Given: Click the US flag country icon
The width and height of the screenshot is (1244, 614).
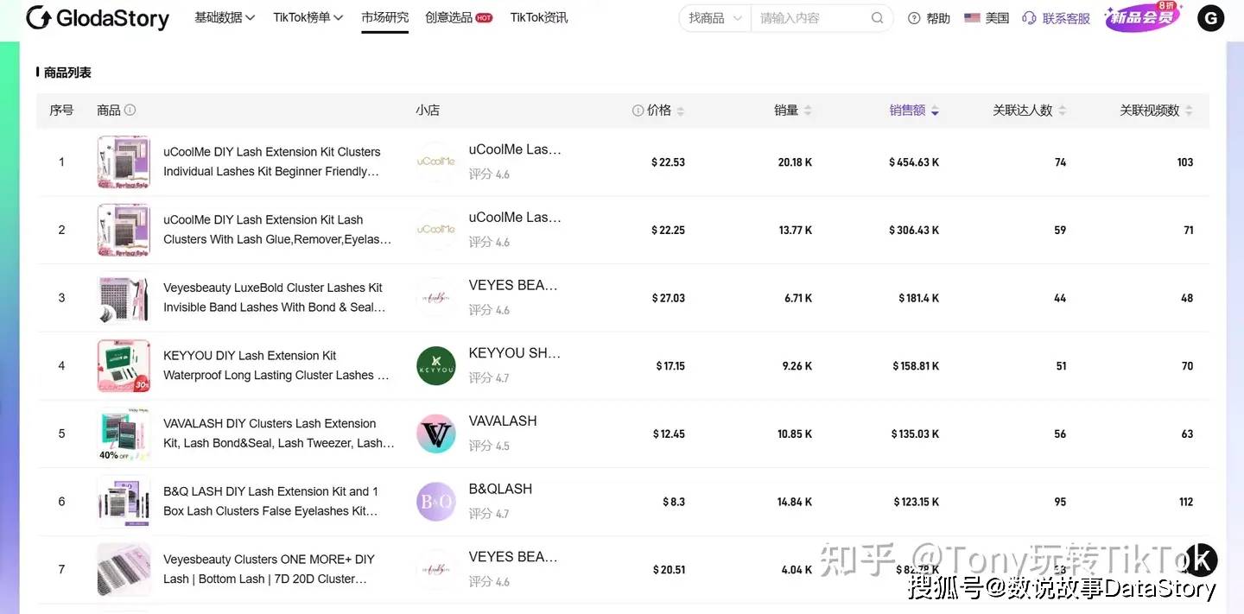Looking at the screenshot, I should point(972,18).
